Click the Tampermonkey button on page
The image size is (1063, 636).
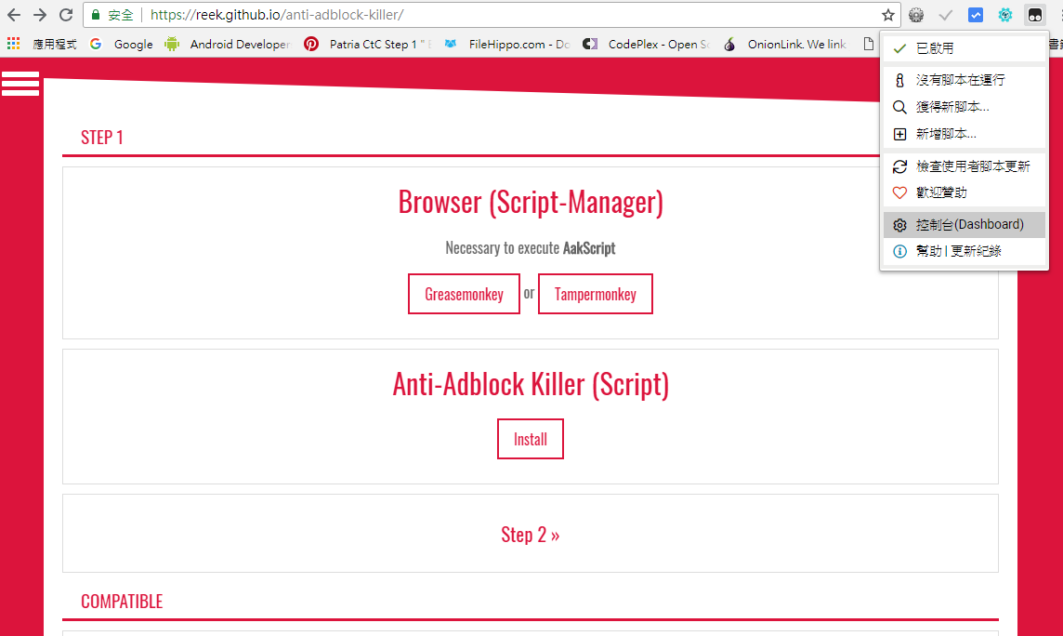596,294
